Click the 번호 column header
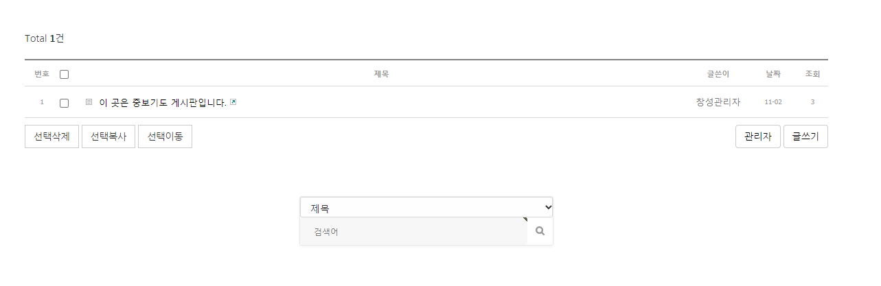Image resolution: width=881 pixels, height=286 pixels. (x=41, y=74)
